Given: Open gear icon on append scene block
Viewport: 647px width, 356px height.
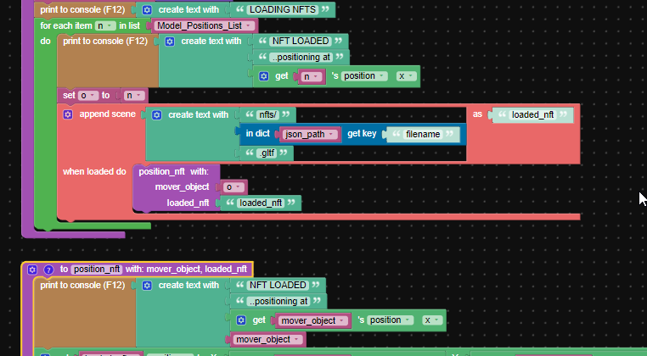Looking at the screenshot, I should (68, 114).
